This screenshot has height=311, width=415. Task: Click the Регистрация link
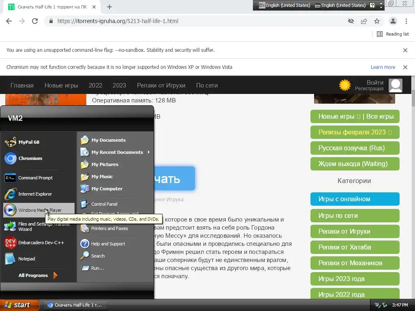tap(369, 88)
